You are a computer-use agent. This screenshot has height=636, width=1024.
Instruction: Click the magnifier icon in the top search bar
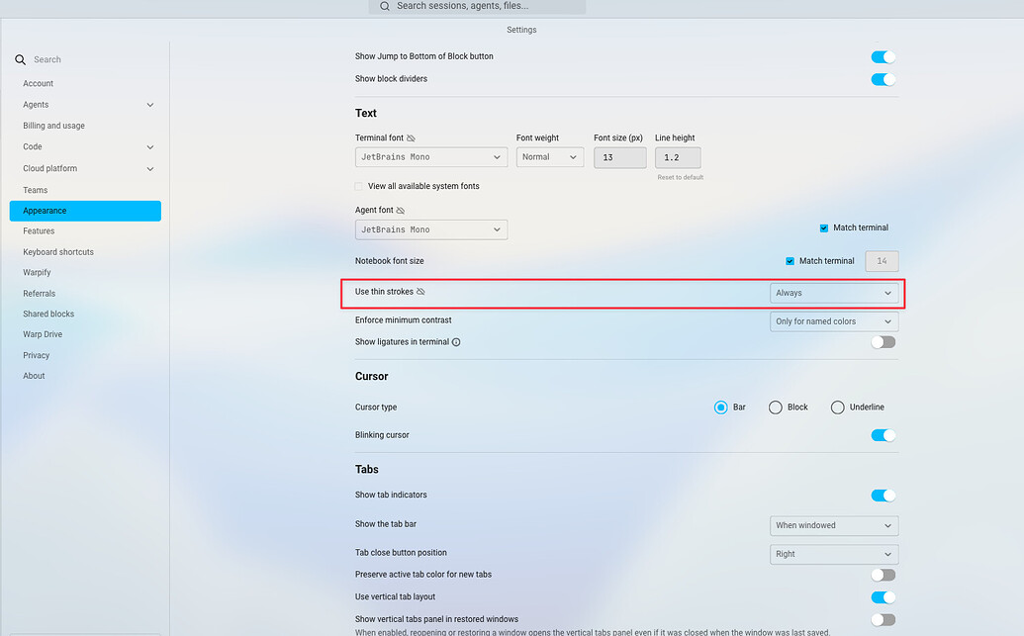385,6
